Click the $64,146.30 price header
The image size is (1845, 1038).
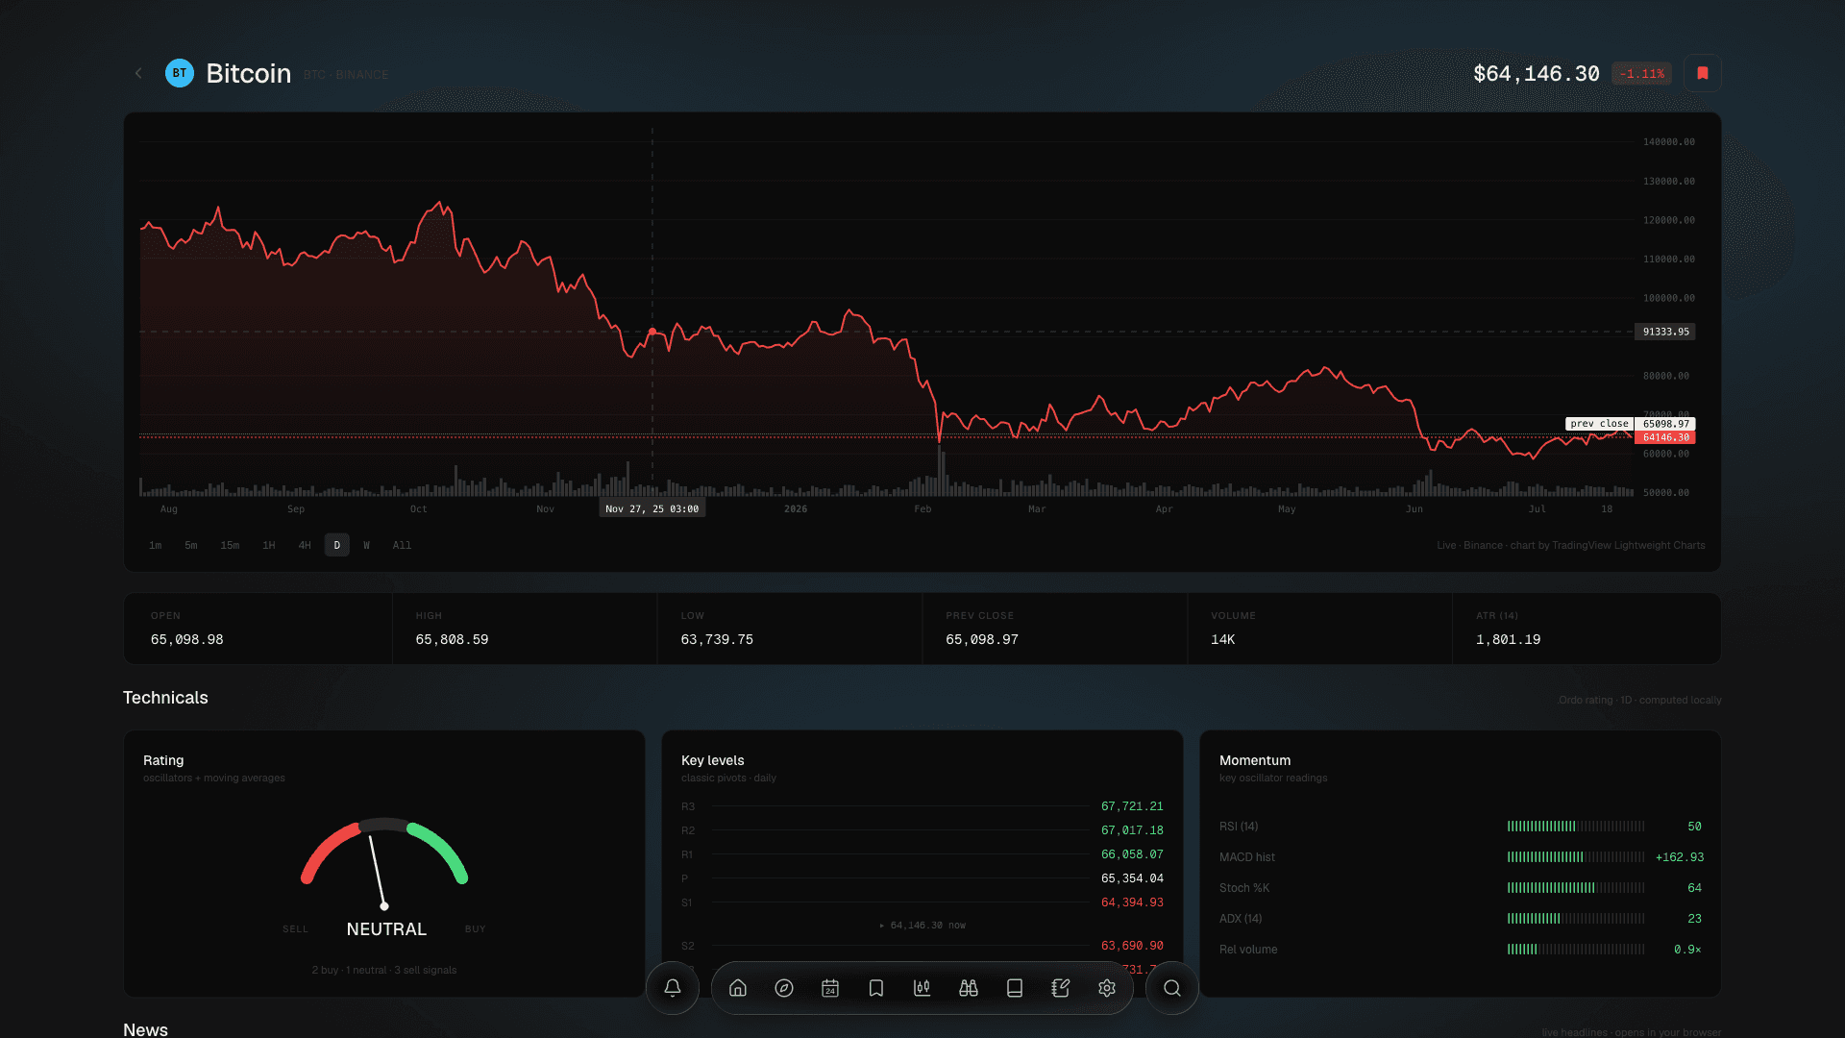(1537, 74)
